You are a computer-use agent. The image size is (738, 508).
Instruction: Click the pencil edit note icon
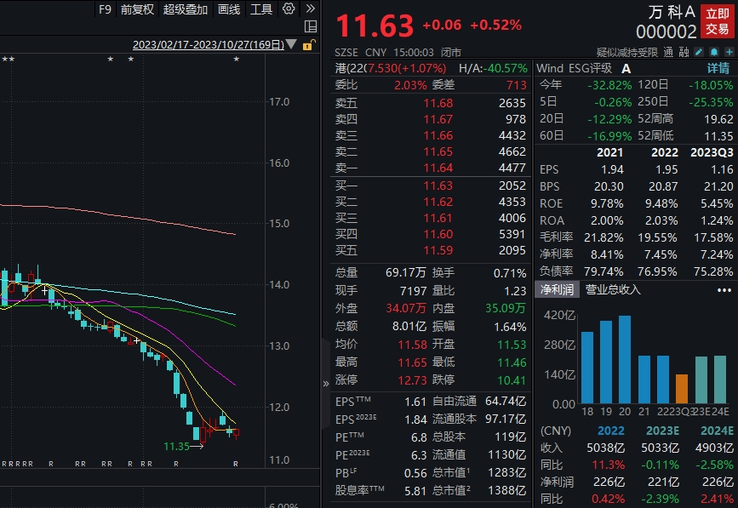699,52
